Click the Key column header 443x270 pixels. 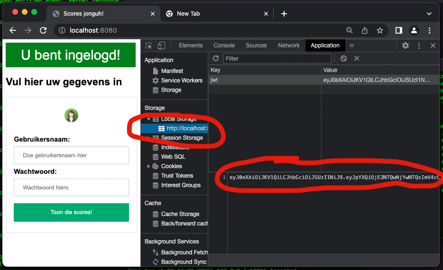tap(265, 70)
